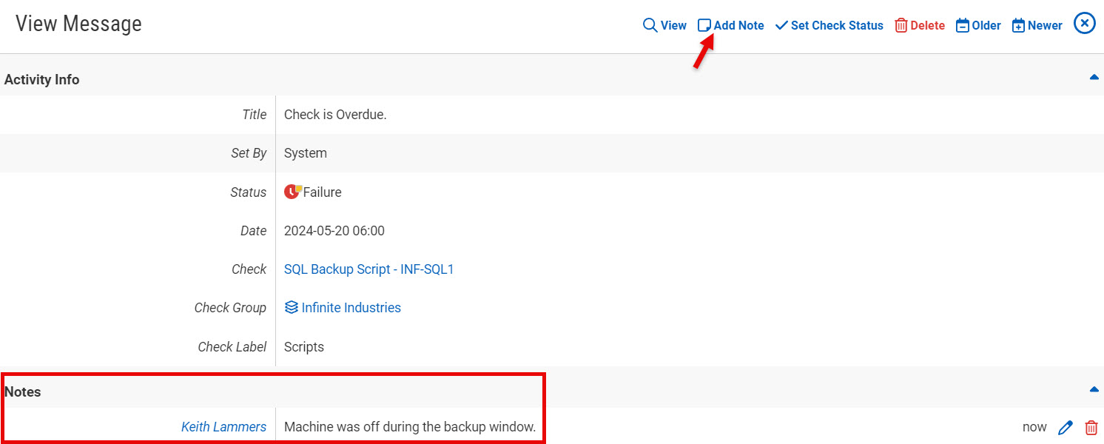Collapse the Notes section arrow
Viewport: 1104px width, 444px height.
(1094, 389)
